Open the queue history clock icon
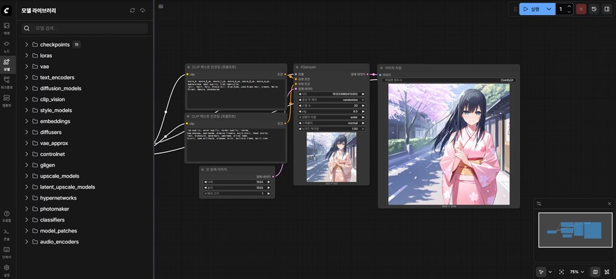Image resolution: width=616 pixels, height=279 pixels. (593, 10)
